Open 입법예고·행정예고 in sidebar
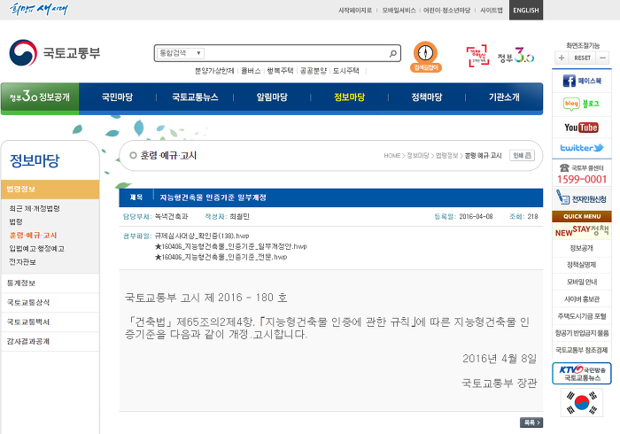 (x=37, y=249)
